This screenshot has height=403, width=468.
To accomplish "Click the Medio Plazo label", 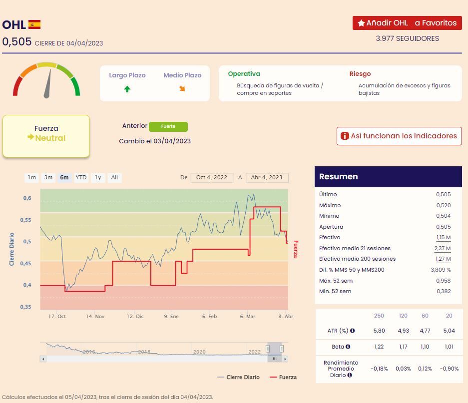I will pyautogui.click(x=182, y=75).
